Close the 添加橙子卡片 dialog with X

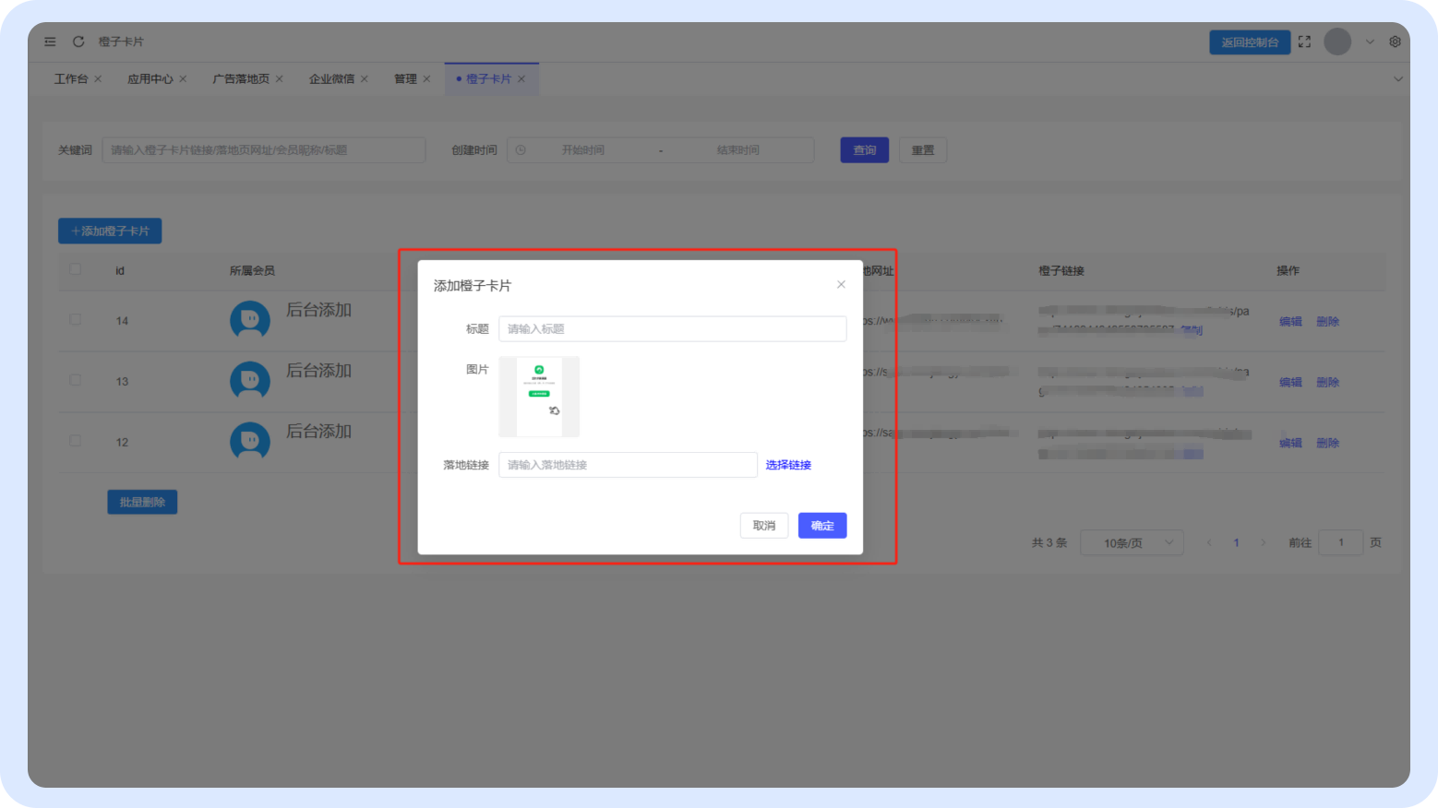[841, 284]
